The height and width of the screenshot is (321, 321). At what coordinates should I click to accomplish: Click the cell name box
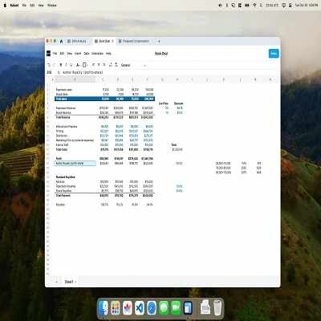click(50, 72)
